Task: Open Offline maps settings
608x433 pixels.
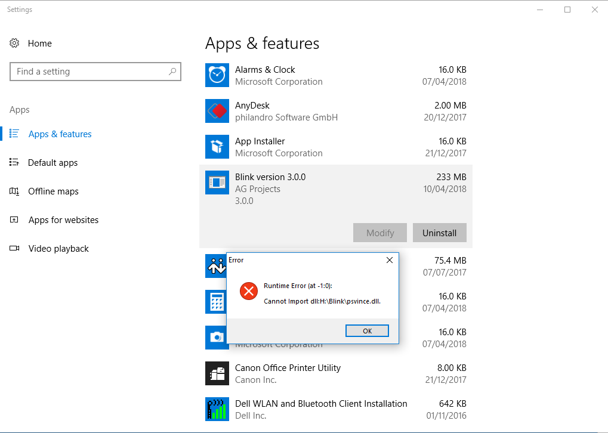Action: 53,191
